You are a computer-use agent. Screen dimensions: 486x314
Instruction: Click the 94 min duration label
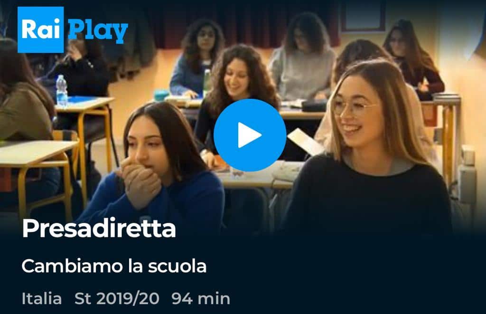pyautogui.click(x=201, y=298)
